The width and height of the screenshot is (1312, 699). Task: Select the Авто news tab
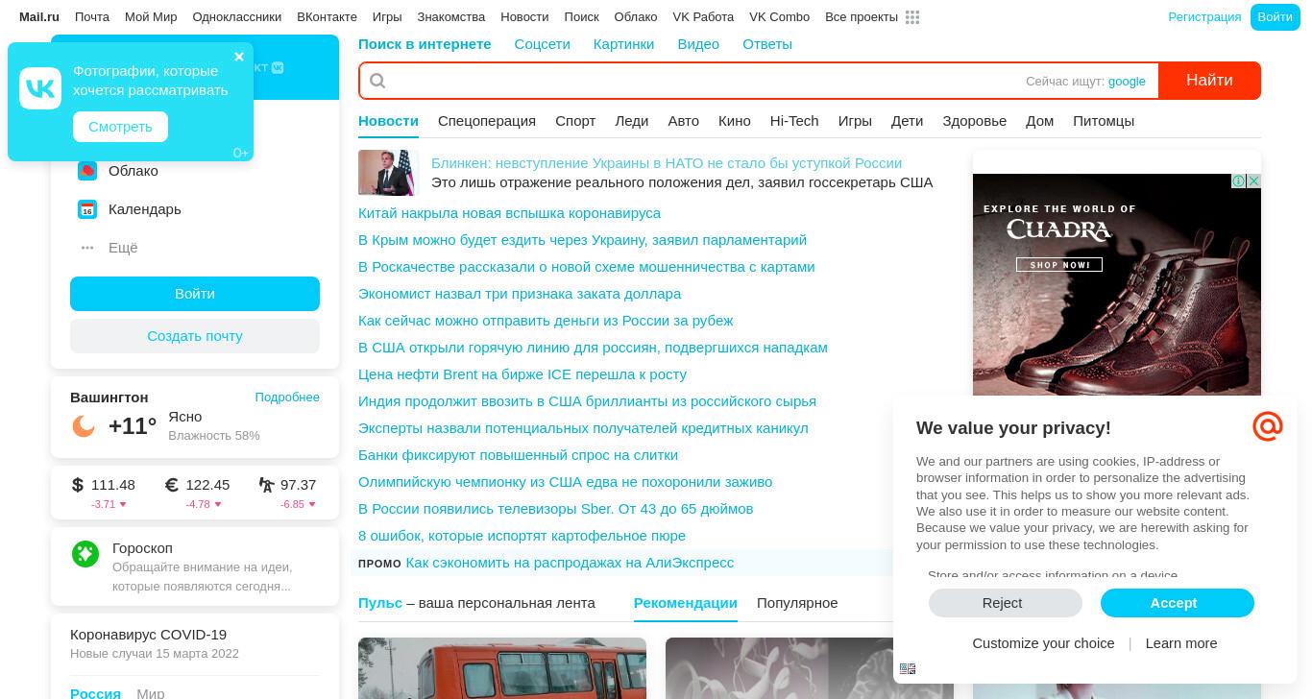pyautogui.click(x=684, y=121)
